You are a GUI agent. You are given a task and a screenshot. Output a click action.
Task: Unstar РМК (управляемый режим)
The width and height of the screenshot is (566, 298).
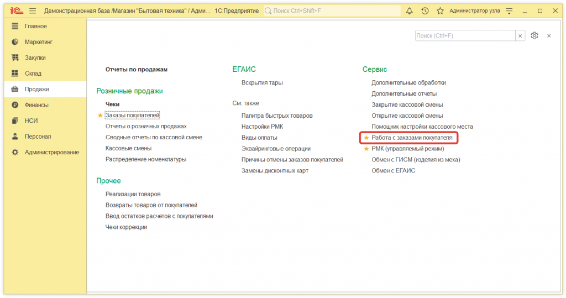(366, 149)
